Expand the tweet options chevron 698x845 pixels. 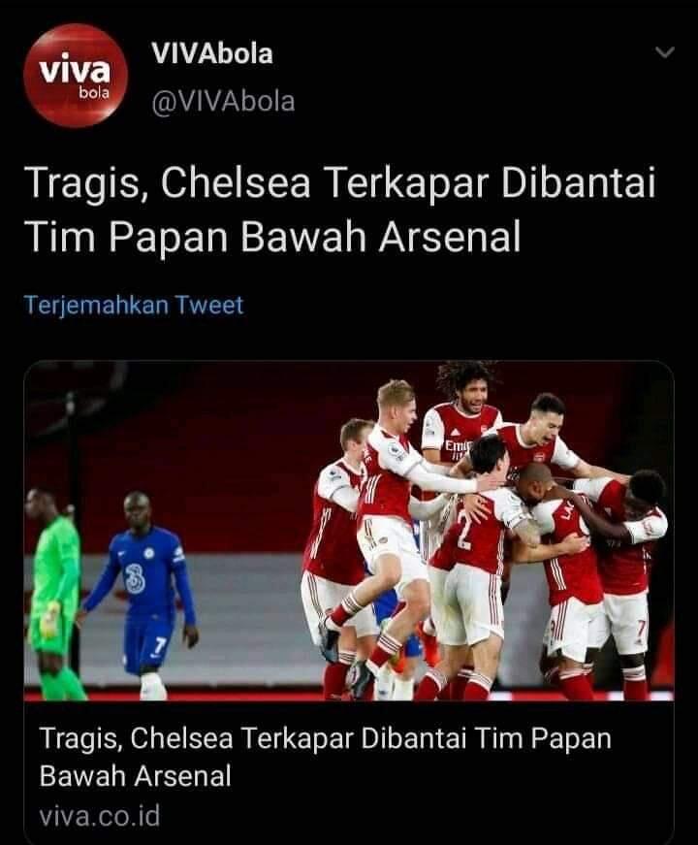point(665,52)
